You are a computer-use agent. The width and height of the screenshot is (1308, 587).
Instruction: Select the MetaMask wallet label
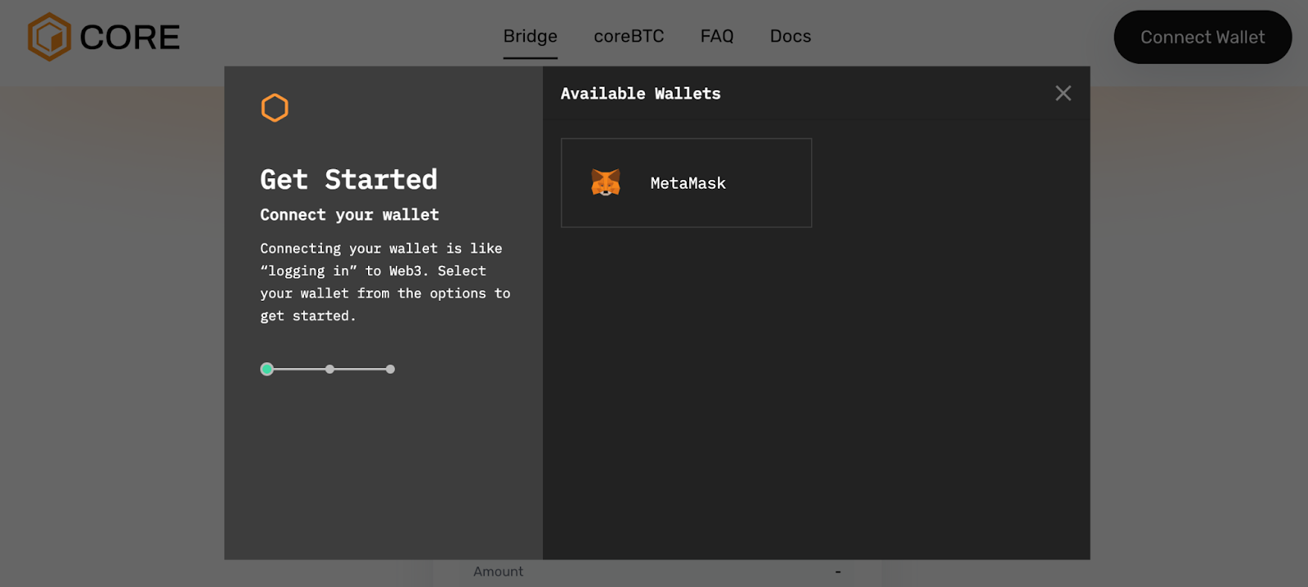point(688,184)
